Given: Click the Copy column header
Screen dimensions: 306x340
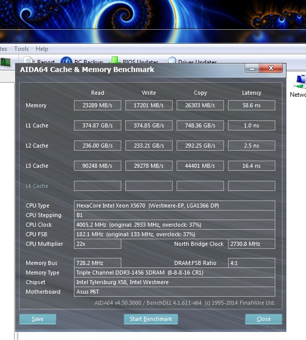Looking at the screenshot, I should [200, 93].
